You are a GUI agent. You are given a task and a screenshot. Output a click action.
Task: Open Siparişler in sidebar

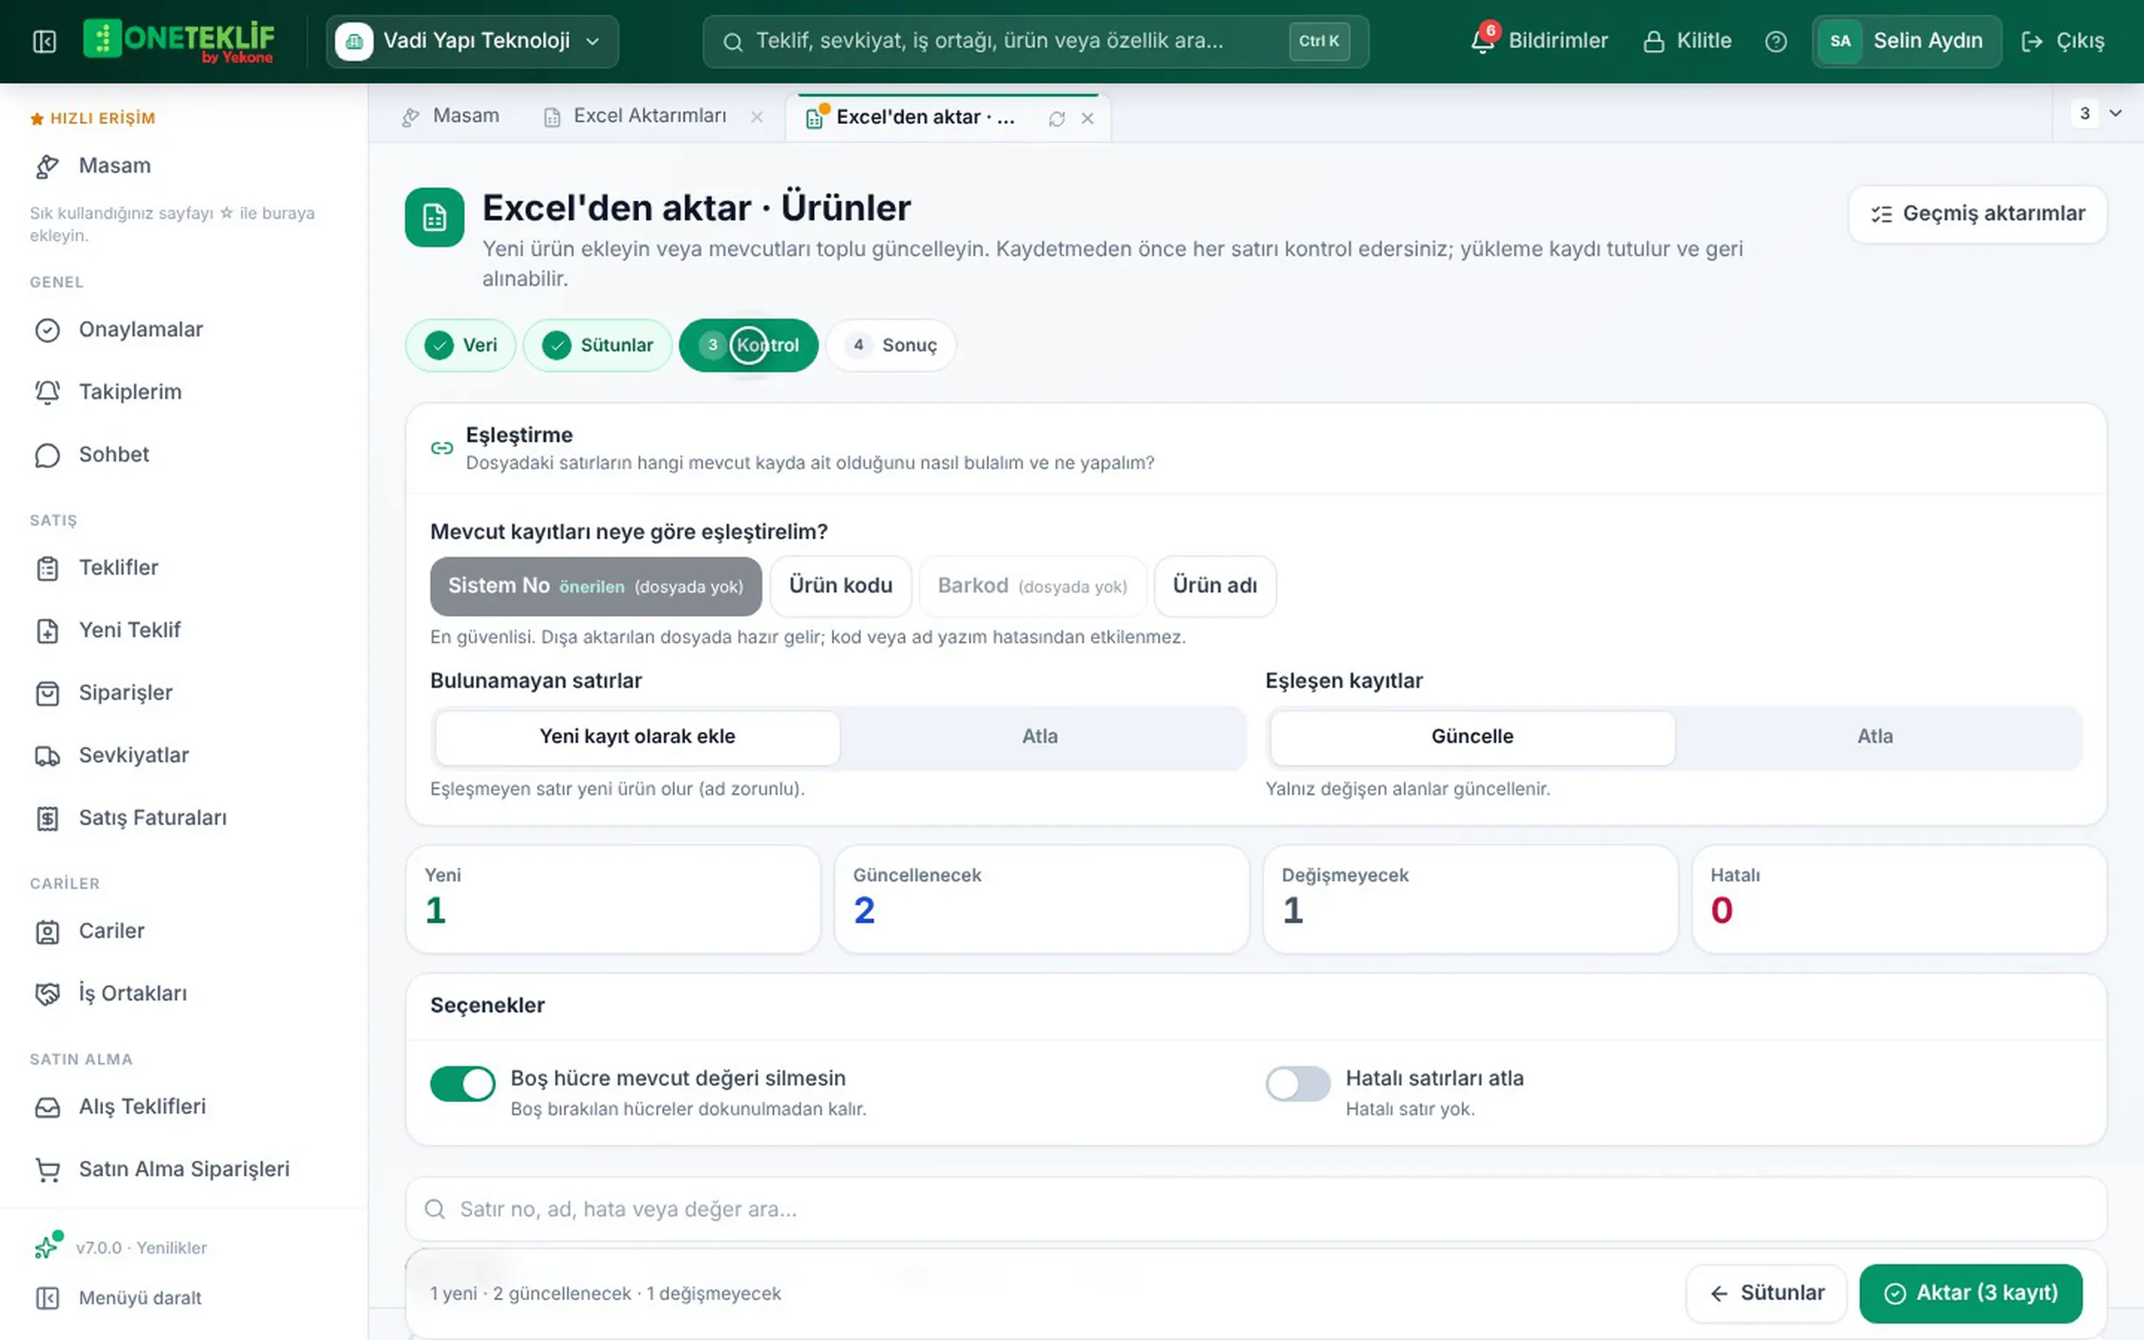(183, 693)
